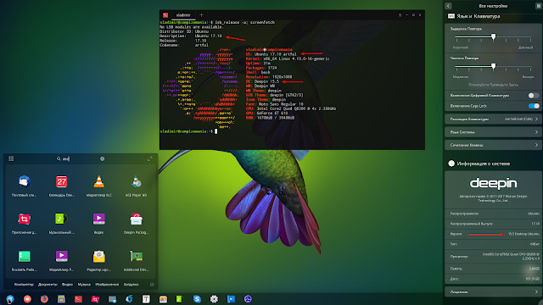This screenshot has height=305, width=543.
Task: Launch the music player from launcher grid
Action: tap(61, 222)
